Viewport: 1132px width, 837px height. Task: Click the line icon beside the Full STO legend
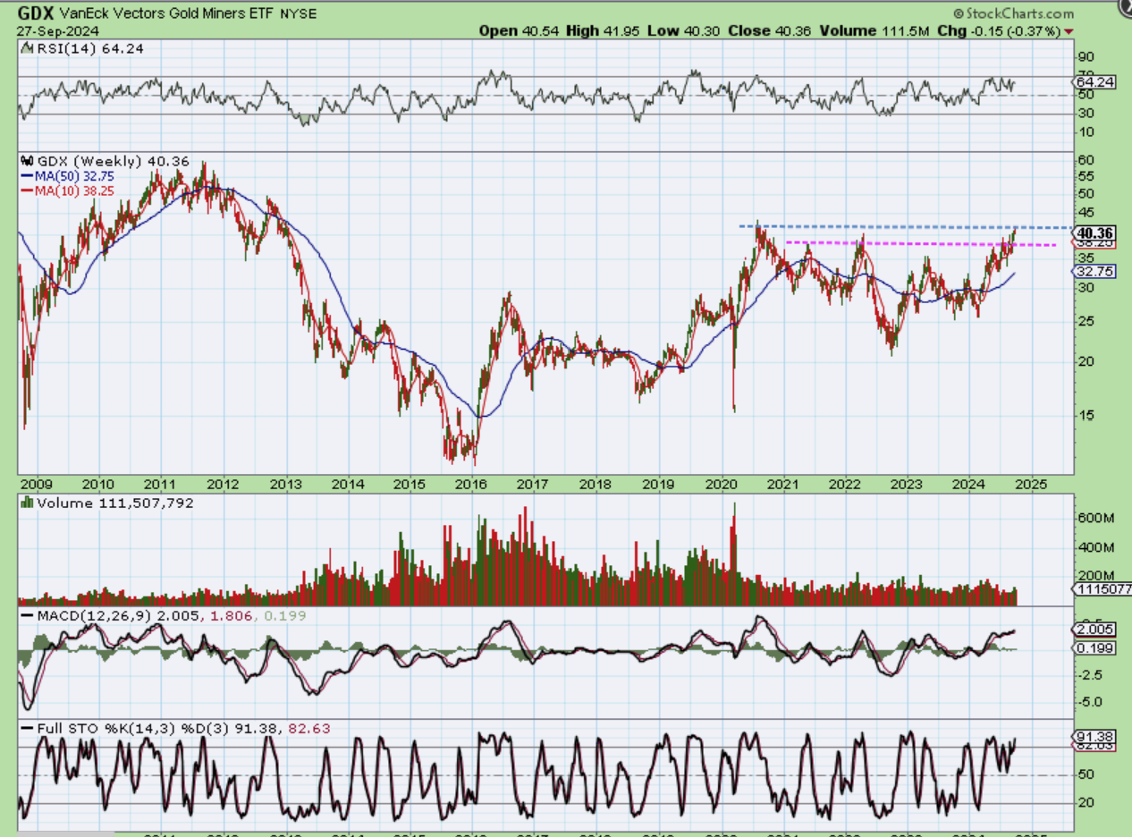pyautogui.click(x=28, y=729)
